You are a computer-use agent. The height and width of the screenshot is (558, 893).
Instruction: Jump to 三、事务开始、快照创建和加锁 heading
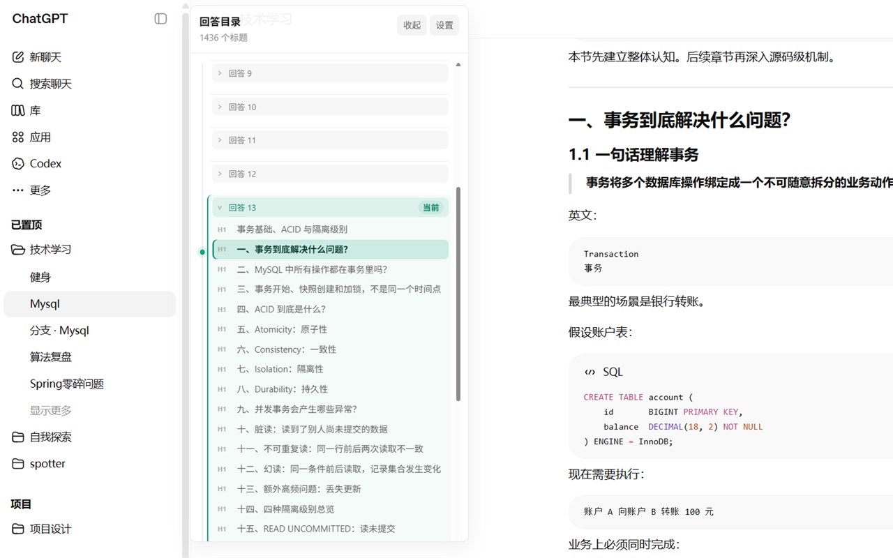331,289
